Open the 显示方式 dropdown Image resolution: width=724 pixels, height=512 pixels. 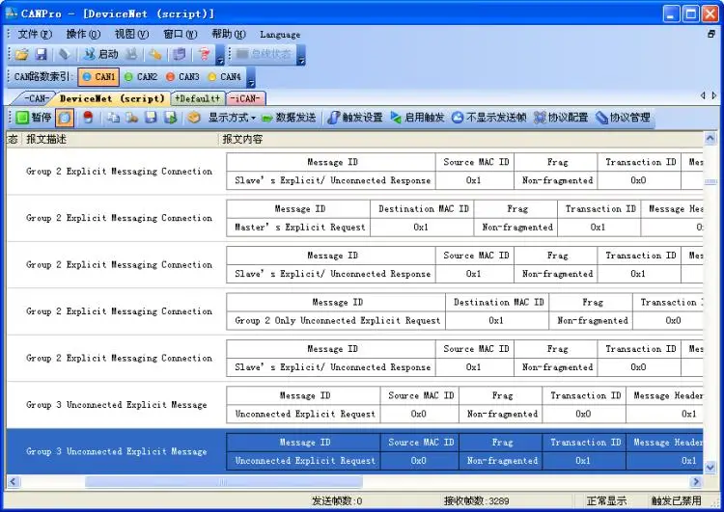click(233, 118)
